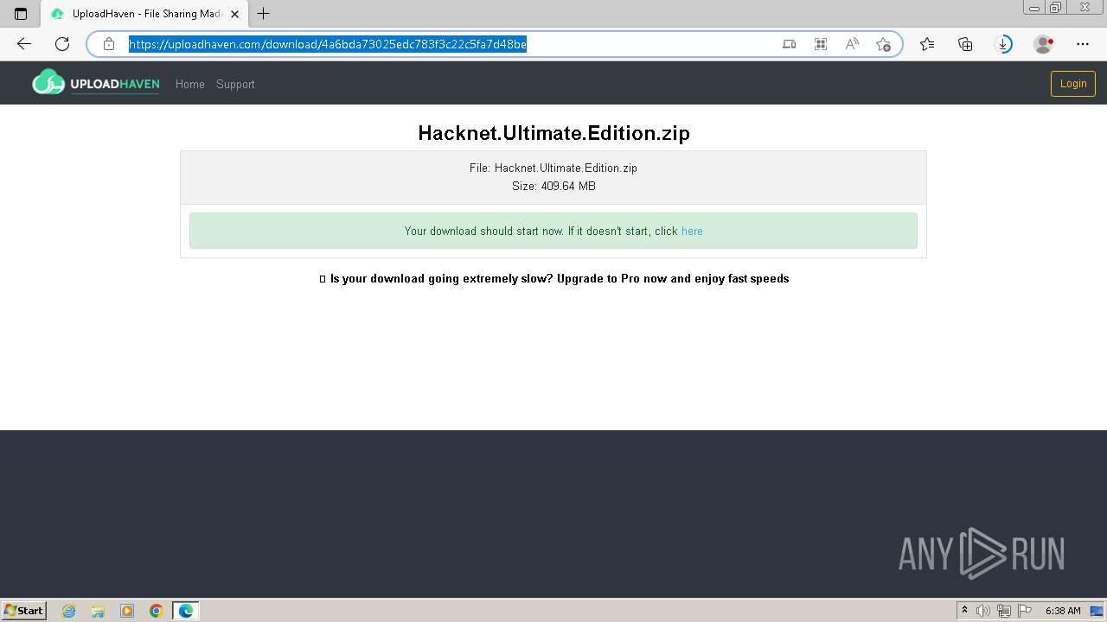Open the Favorites list icon

click(927, 44)
